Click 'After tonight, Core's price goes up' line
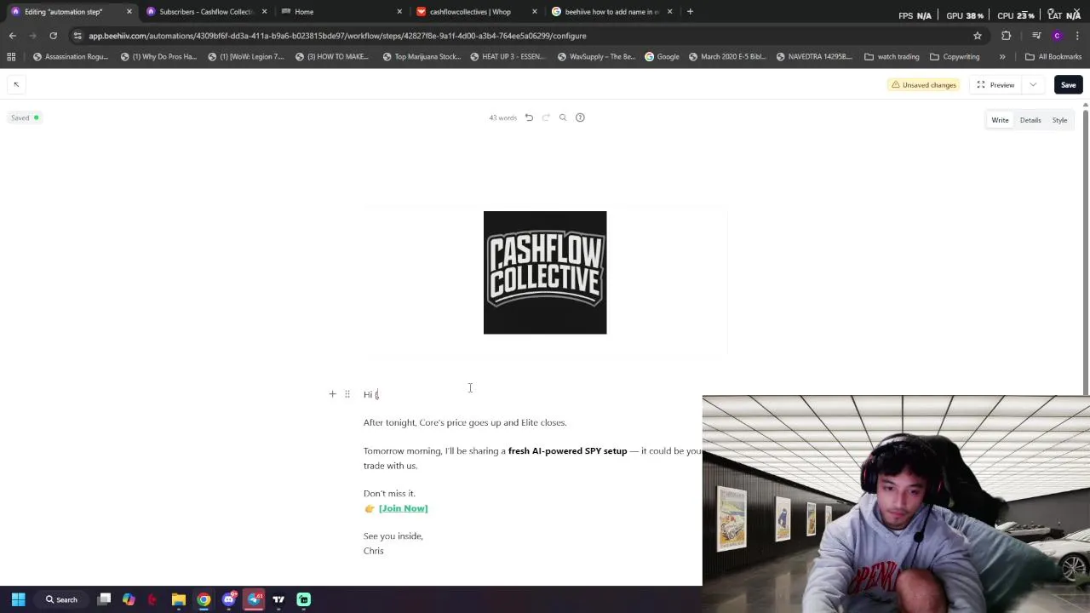The width and height of the screenshot is (1090, 613). 465,422
